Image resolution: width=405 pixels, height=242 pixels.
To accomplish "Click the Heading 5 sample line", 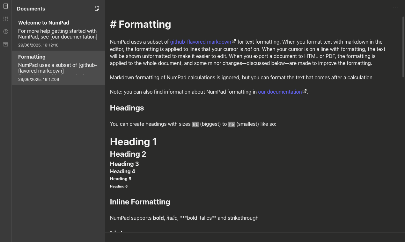I will [121, 179].
